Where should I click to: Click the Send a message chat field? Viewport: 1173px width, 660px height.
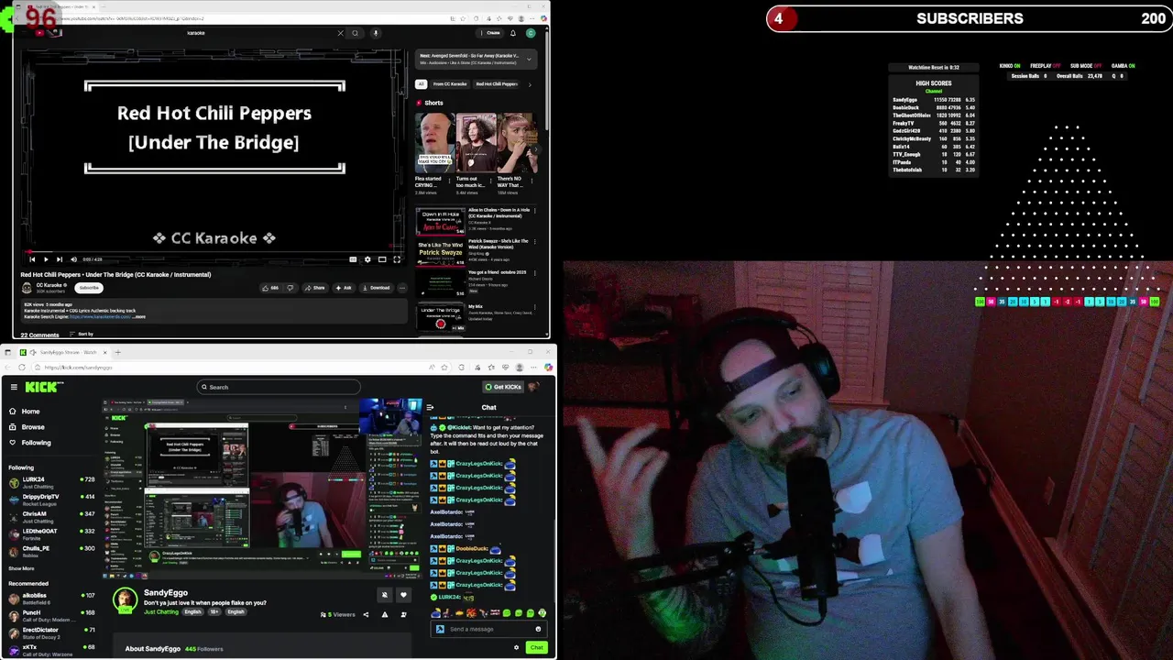point(488,629)
